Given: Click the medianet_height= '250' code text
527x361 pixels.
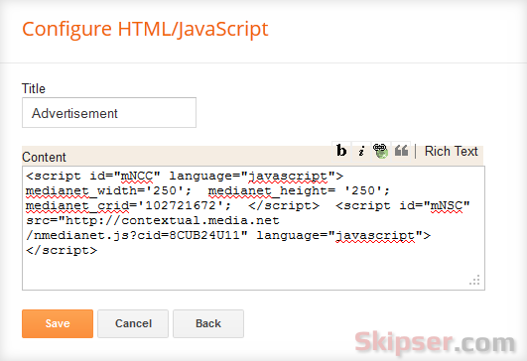Looking at the screenshot, I should [299, 190].
